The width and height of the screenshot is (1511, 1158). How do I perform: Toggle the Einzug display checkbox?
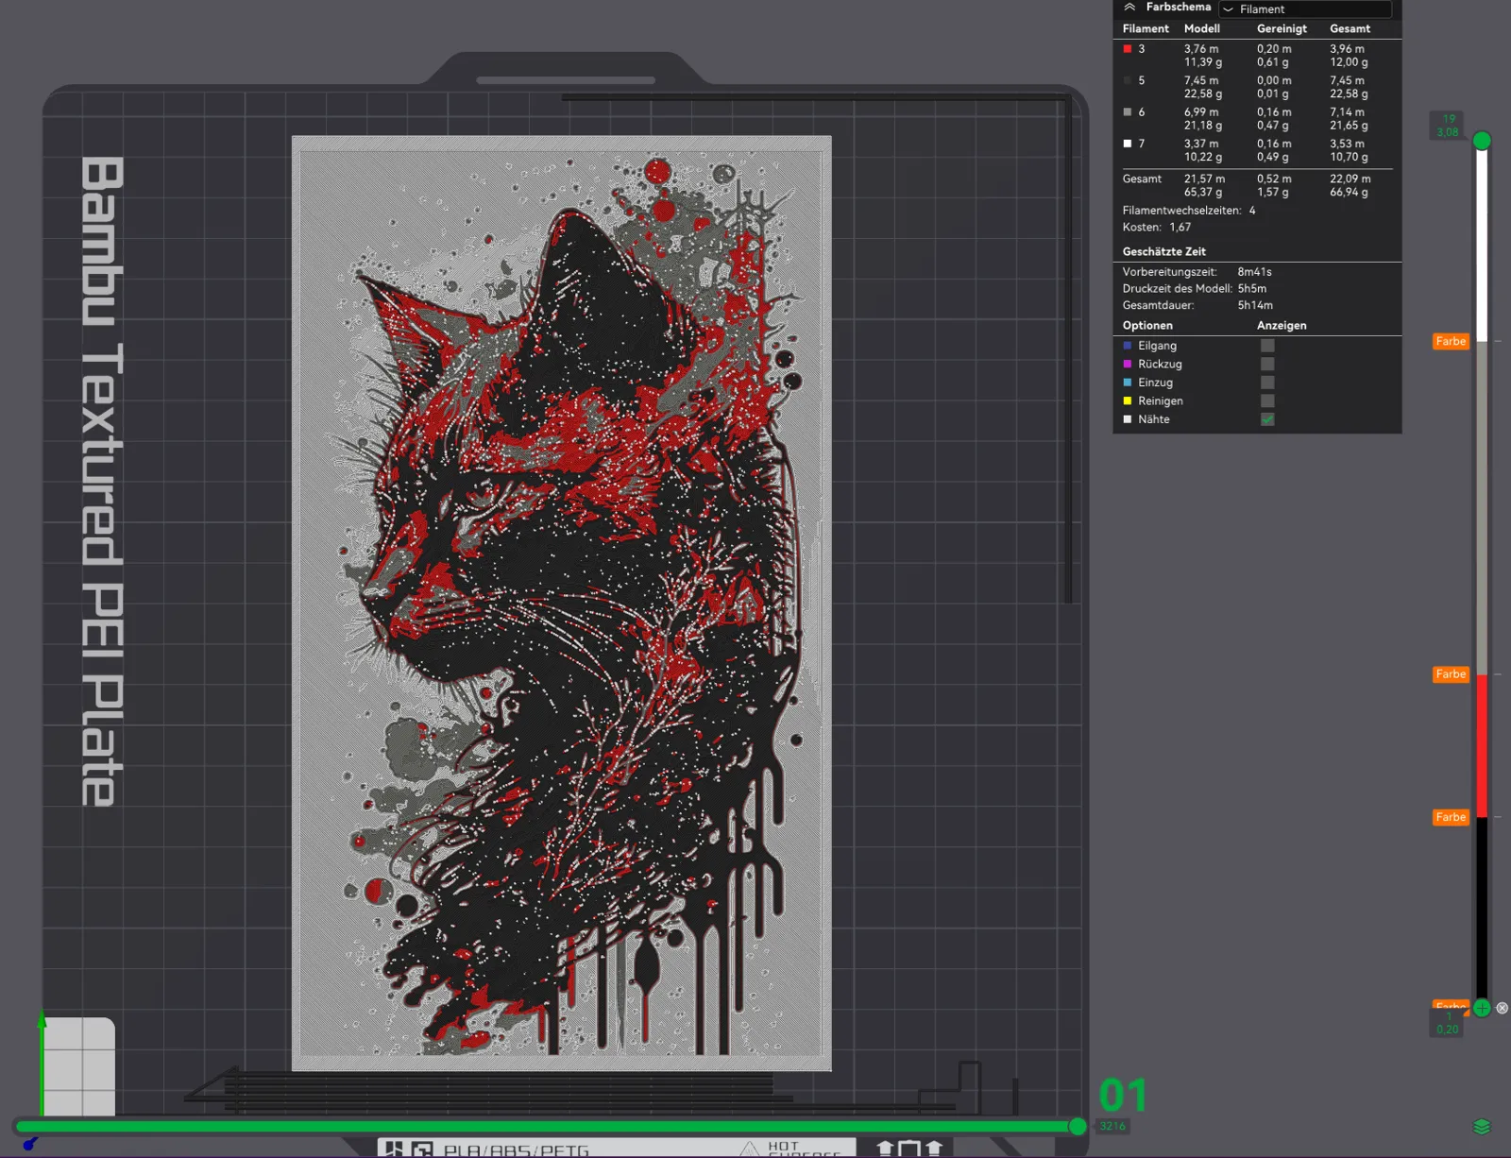click(1267, 383)
